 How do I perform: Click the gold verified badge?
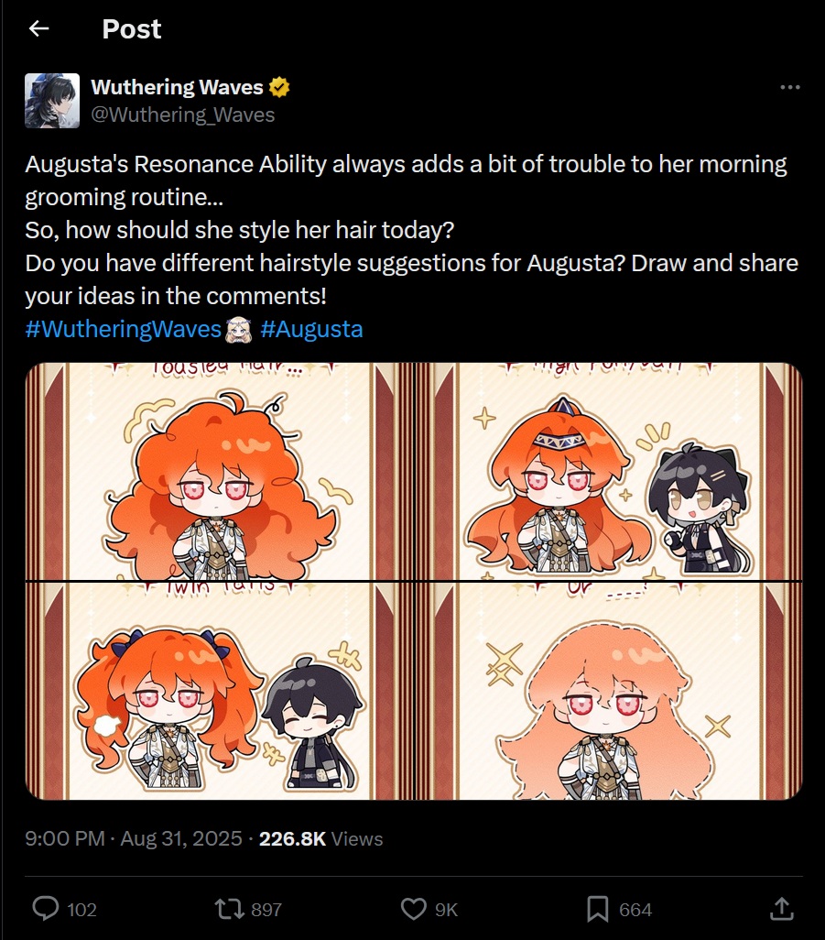coord(279,88)
